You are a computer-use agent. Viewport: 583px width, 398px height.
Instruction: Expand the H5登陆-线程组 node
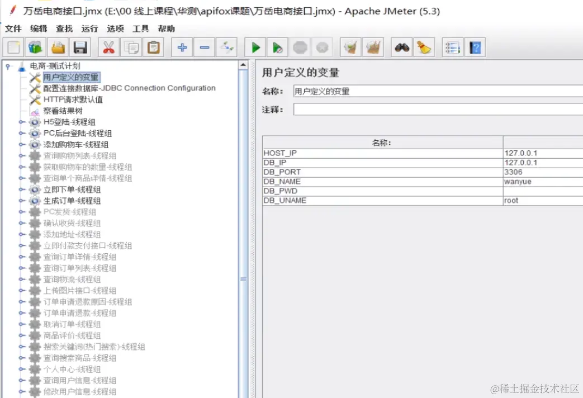pos(22,122)
